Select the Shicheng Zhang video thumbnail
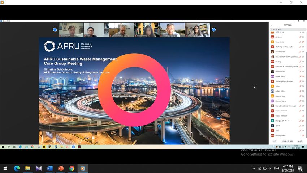The width and height of the screenshot is (307, 173). [x=172, y=30]
